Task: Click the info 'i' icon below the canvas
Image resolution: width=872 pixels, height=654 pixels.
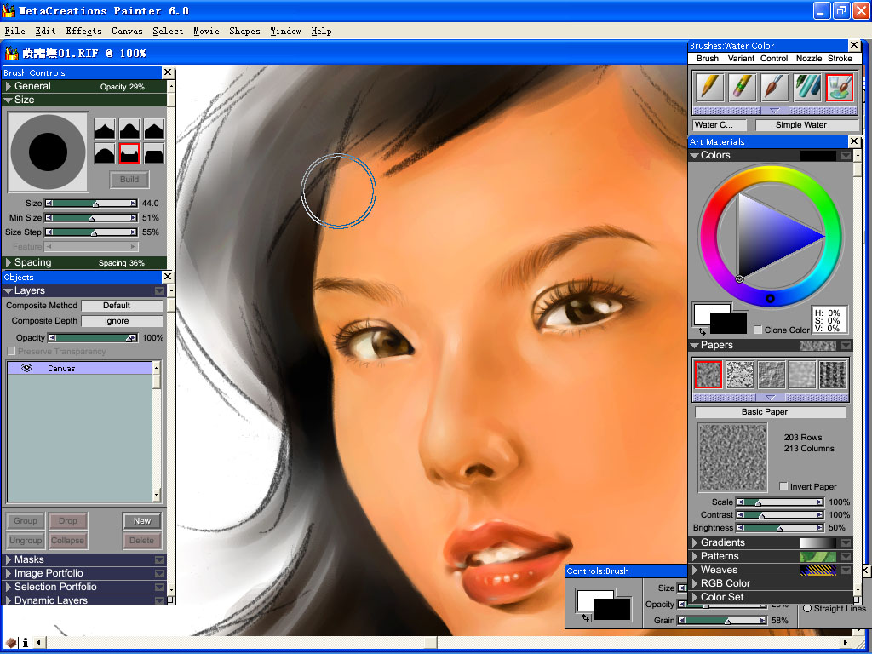Action: (x=25, y=643)
